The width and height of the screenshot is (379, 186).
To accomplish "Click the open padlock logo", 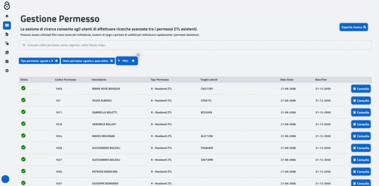I will (7, 6).
